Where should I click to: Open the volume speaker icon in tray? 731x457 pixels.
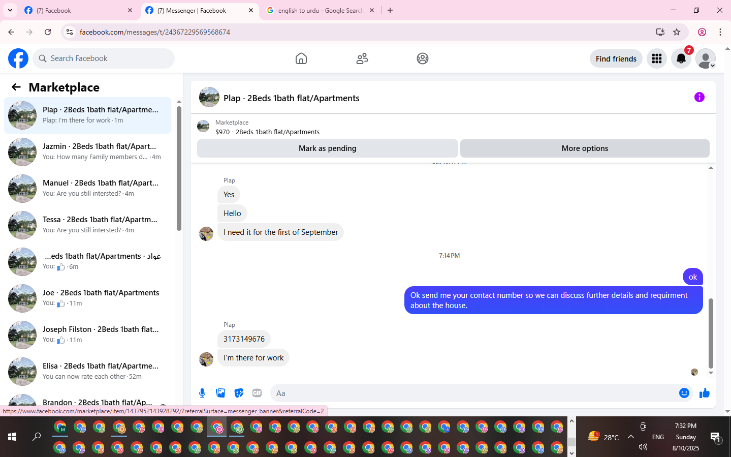[x=643, y=447]
